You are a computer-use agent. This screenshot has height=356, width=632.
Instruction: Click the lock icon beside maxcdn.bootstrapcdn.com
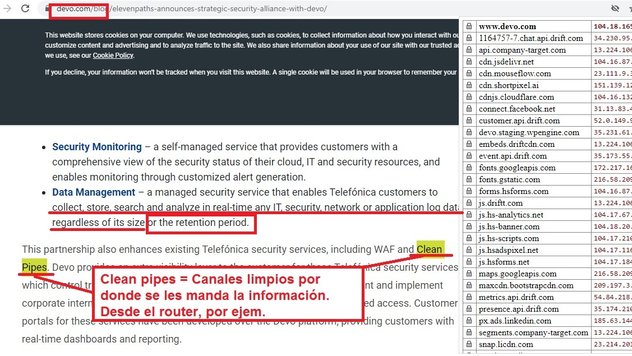[469, 285]
